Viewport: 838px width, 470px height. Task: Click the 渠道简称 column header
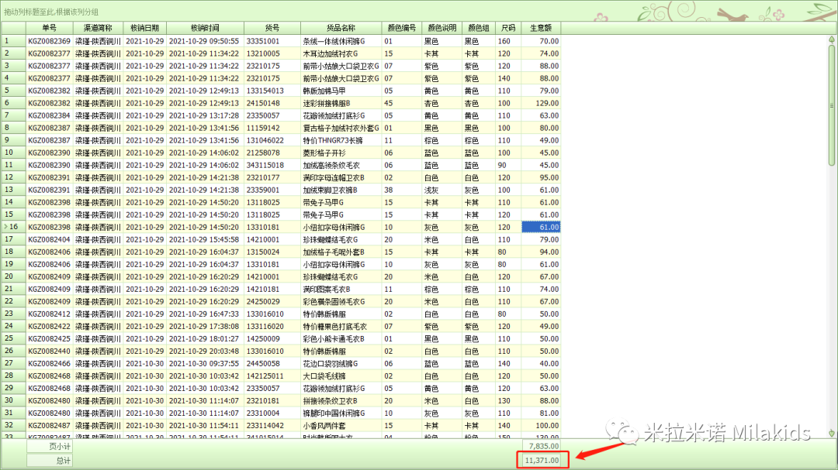[x=98, y=28]
